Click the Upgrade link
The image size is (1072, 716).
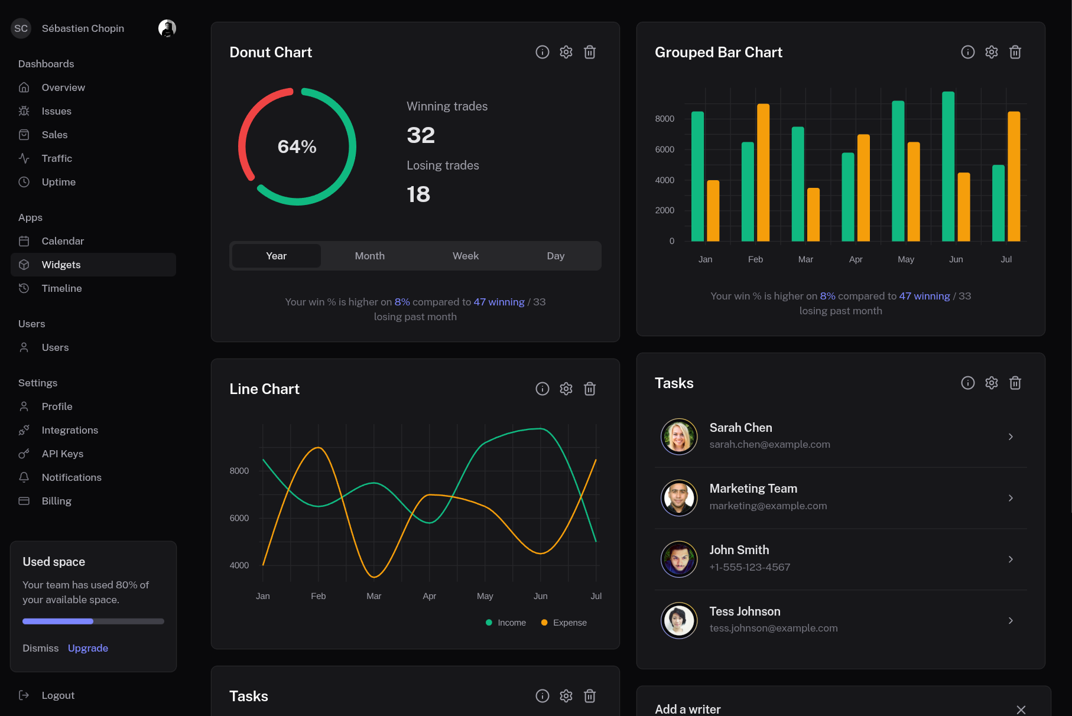coord(88,648)
